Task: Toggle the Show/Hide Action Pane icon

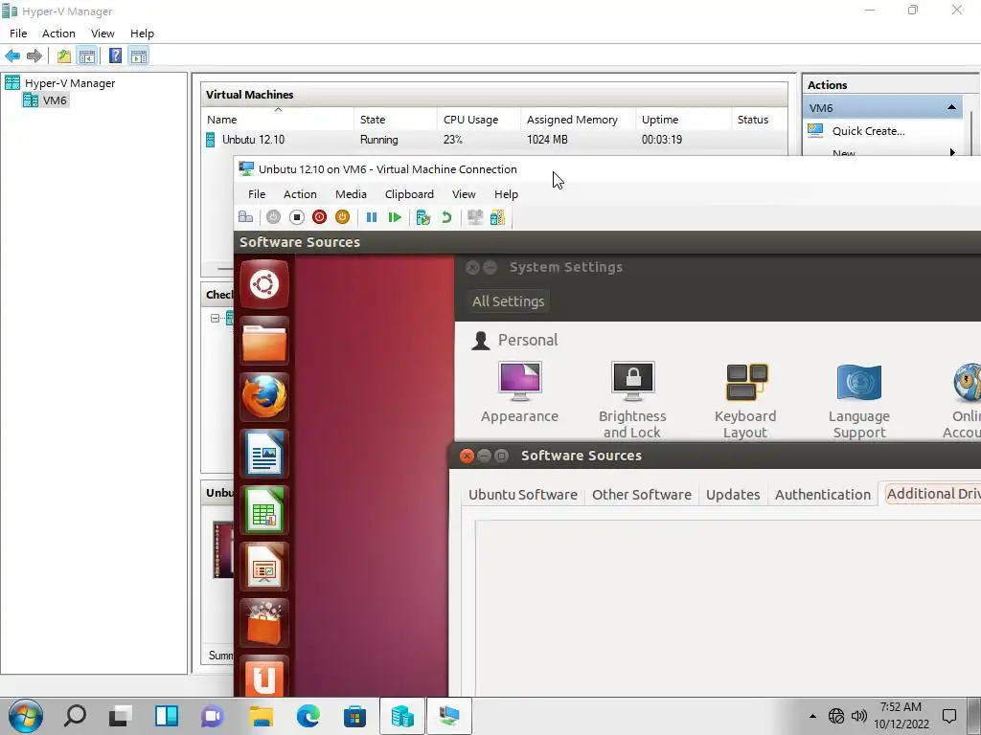Action: click(139, 56)
